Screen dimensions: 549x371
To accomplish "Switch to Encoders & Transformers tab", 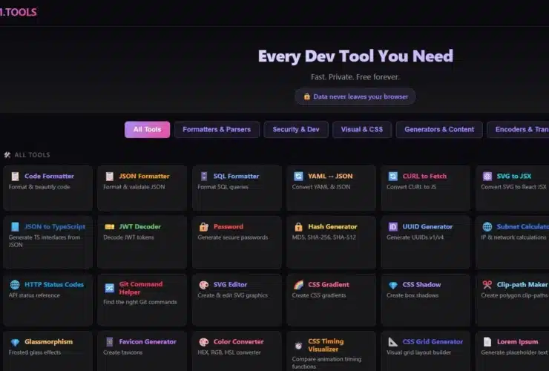I will pos(519,129).
